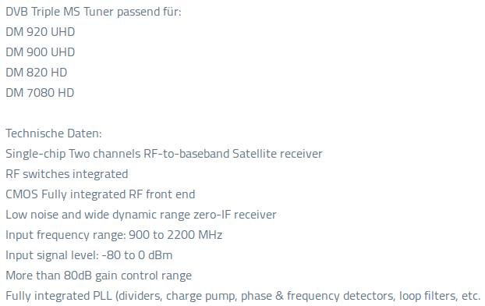This screenshot has height=306, width=485.
Task: Click the 'DVB Triple MS Tuner passend für:' heading
Action: 94,12
